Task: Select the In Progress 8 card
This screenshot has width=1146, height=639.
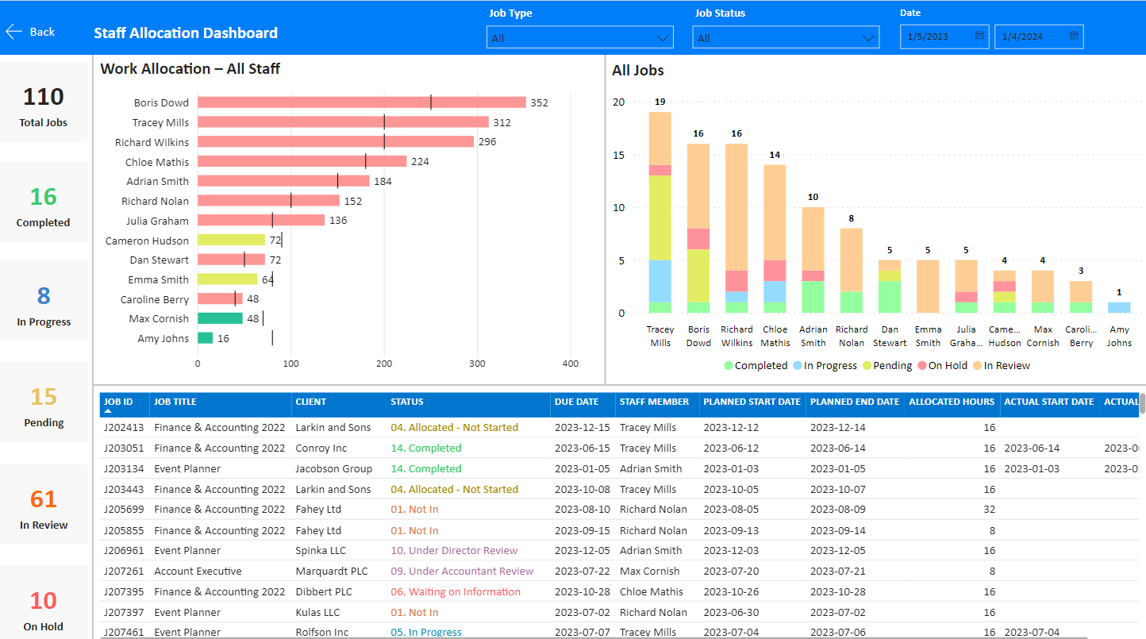Action: click(44, 302)
